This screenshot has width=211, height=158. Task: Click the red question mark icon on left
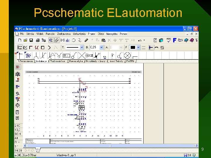point(18,80)
